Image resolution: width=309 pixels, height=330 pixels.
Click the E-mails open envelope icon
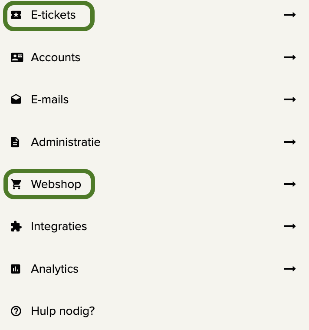[x=16, y=99]
